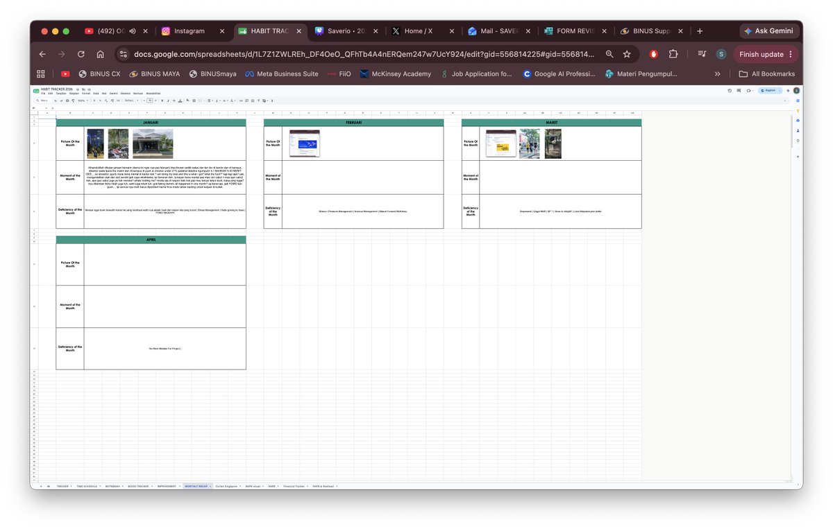Open Google Calendar side panel icon
The image size is (833, 529).
pyautogui.click(x=798, y=101)
